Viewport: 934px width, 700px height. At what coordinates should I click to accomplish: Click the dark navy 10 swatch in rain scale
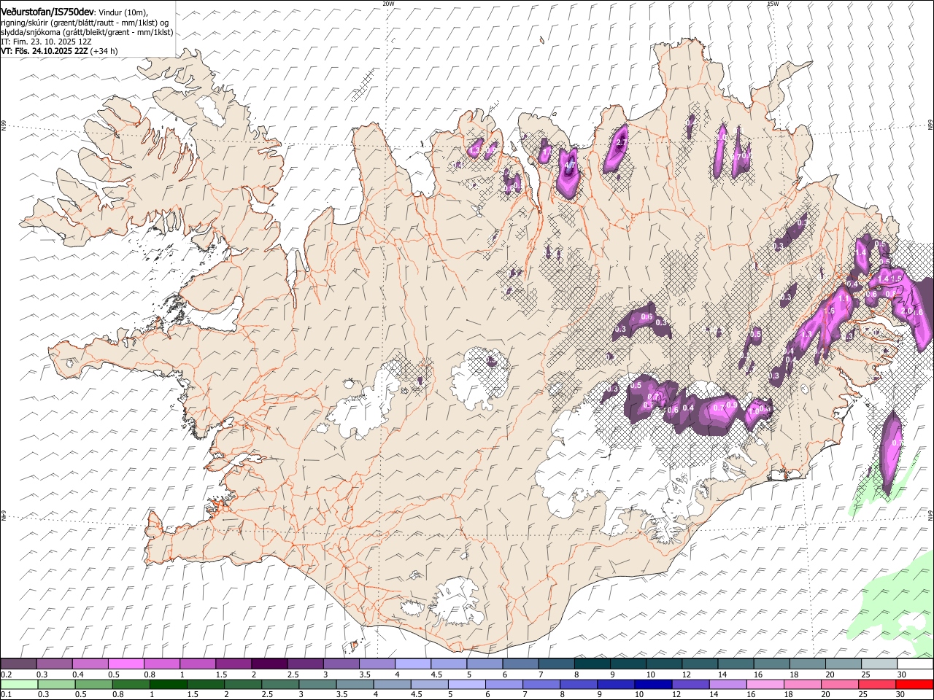coord(653,684)
